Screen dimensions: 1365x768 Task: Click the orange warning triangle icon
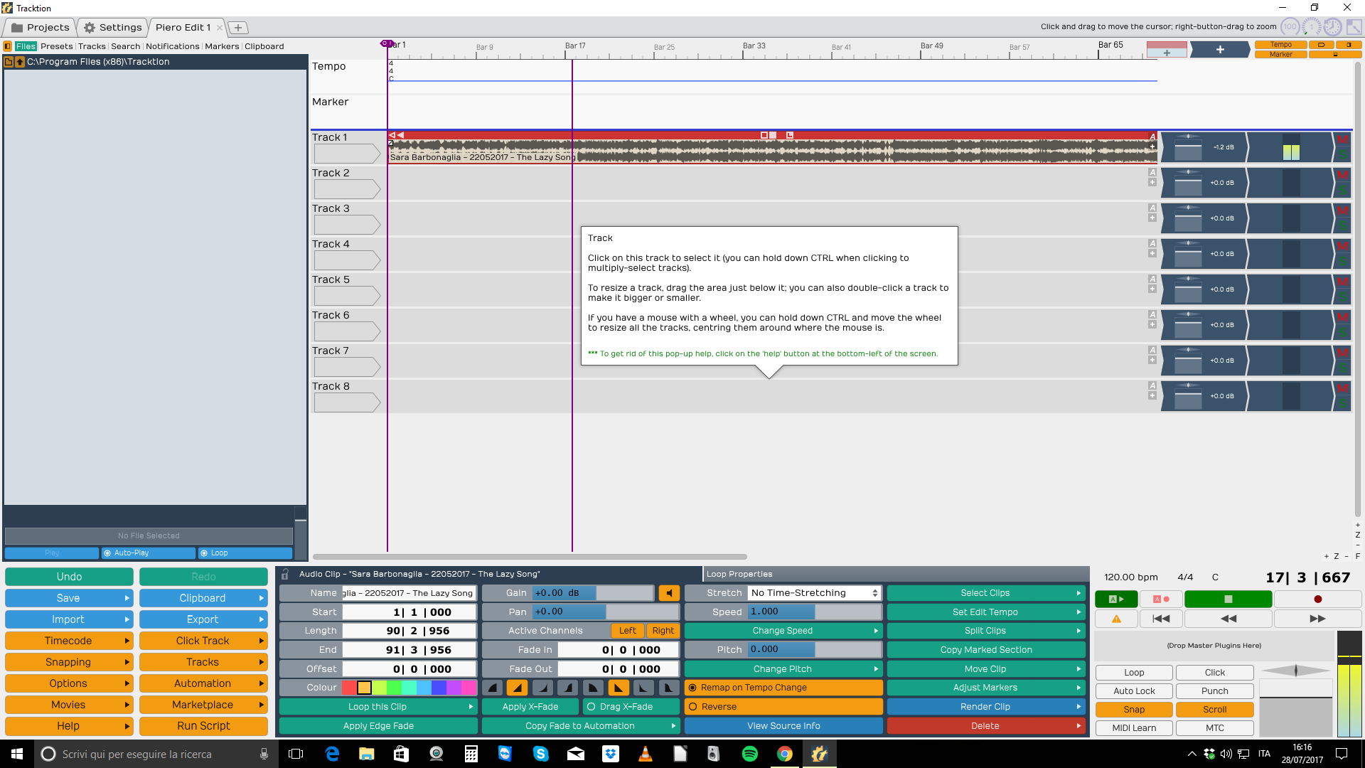[x=1116, y=619]
